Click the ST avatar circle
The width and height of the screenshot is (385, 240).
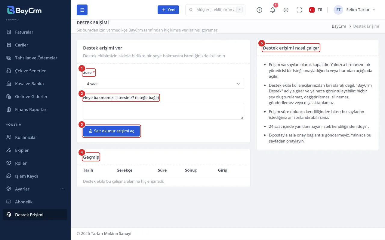pyautogui.click(x=338, y=10)
